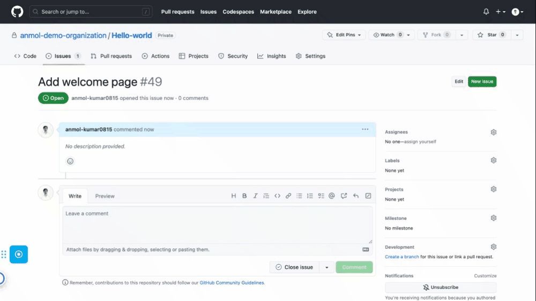Click the Create a branch link
Screen dimensions: 536x301
click(401, 257)
